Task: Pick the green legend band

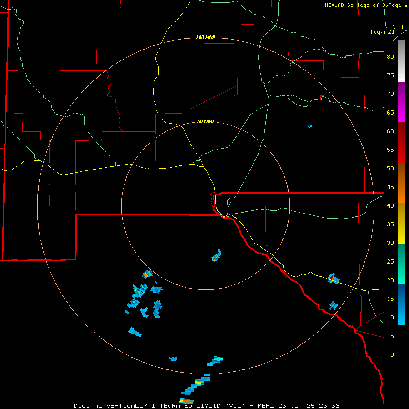Action: point(401,264)
